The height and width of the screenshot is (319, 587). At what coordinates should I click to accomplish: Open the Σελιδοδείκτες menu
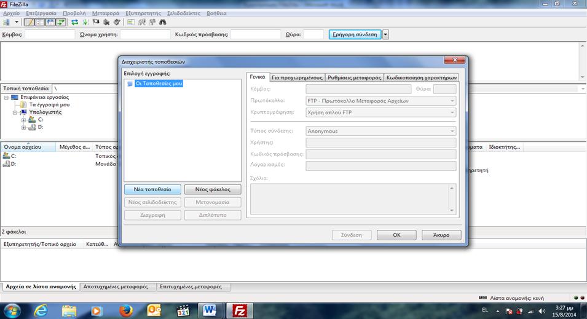183,13
